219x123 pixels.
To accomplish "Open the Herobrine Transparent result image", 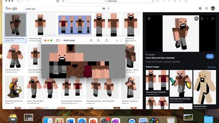I will coord(131,87).
